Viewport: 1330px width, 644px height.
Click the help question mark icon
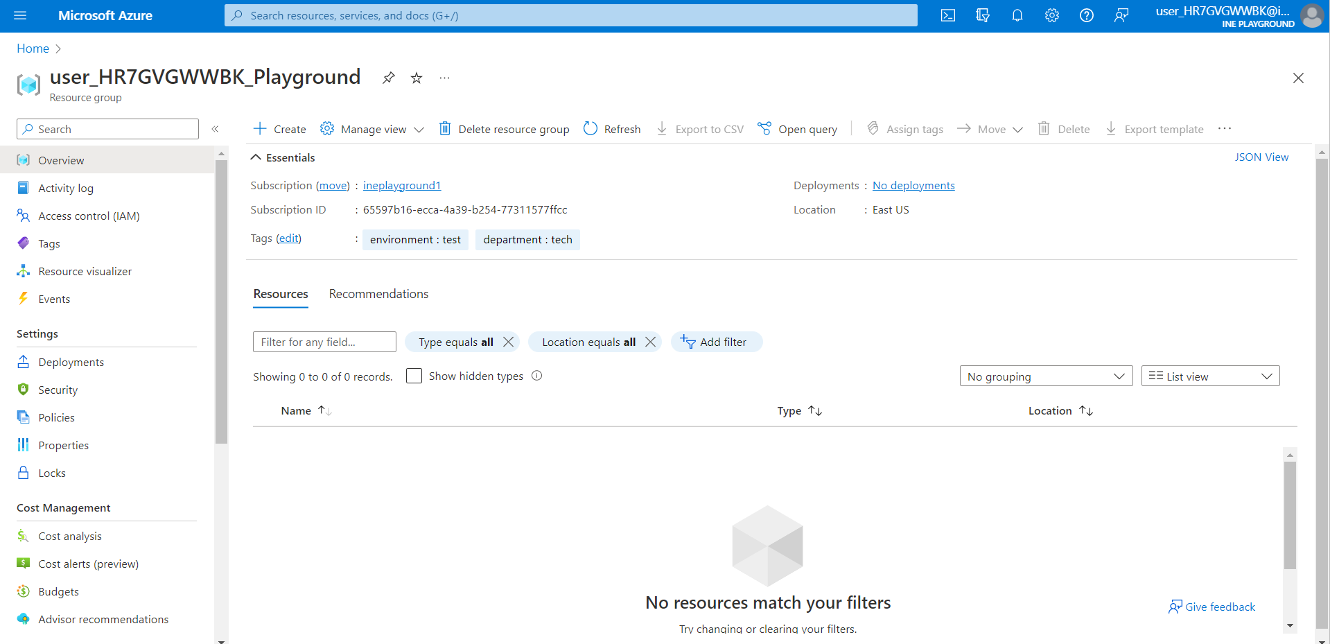coord(1086,15)
